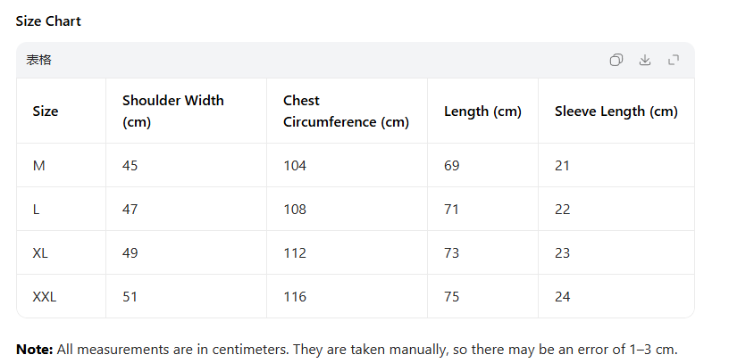Select the Shoulder Width column header

pos(173,111)
